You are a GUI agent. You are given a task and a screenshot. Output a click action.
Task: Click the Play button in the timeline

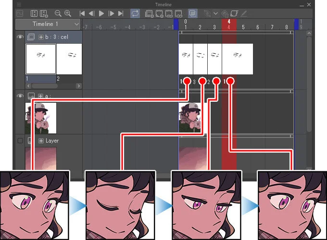(x=101, y=14)
